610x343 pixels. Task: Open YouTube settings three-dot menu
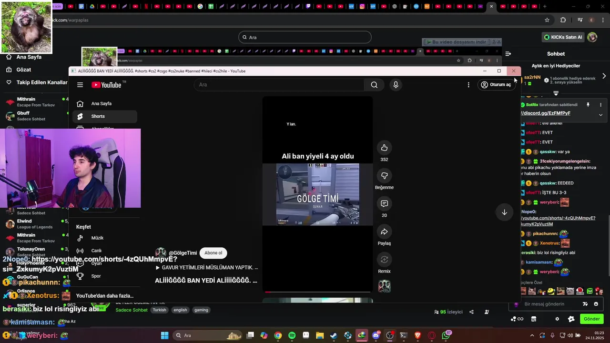coord(468,85)
